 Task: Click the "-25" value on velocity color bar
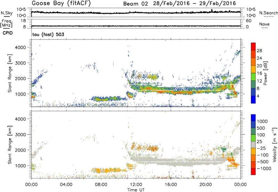(261, 148)
